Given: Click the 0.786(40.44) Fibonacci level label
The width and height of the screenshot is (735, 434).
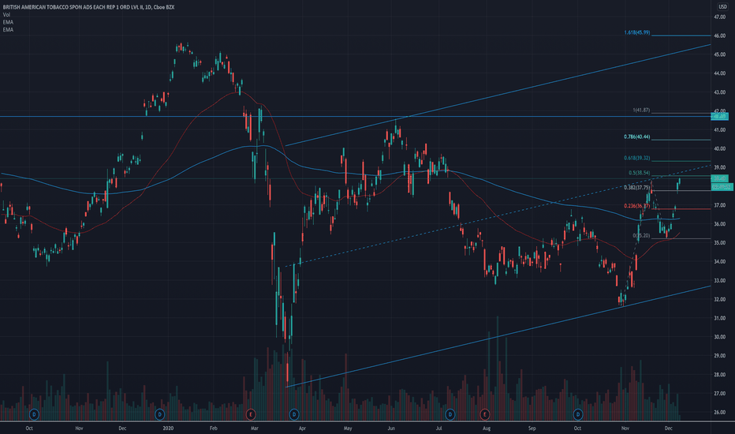Looking at the screenshot, I should 636,137.
